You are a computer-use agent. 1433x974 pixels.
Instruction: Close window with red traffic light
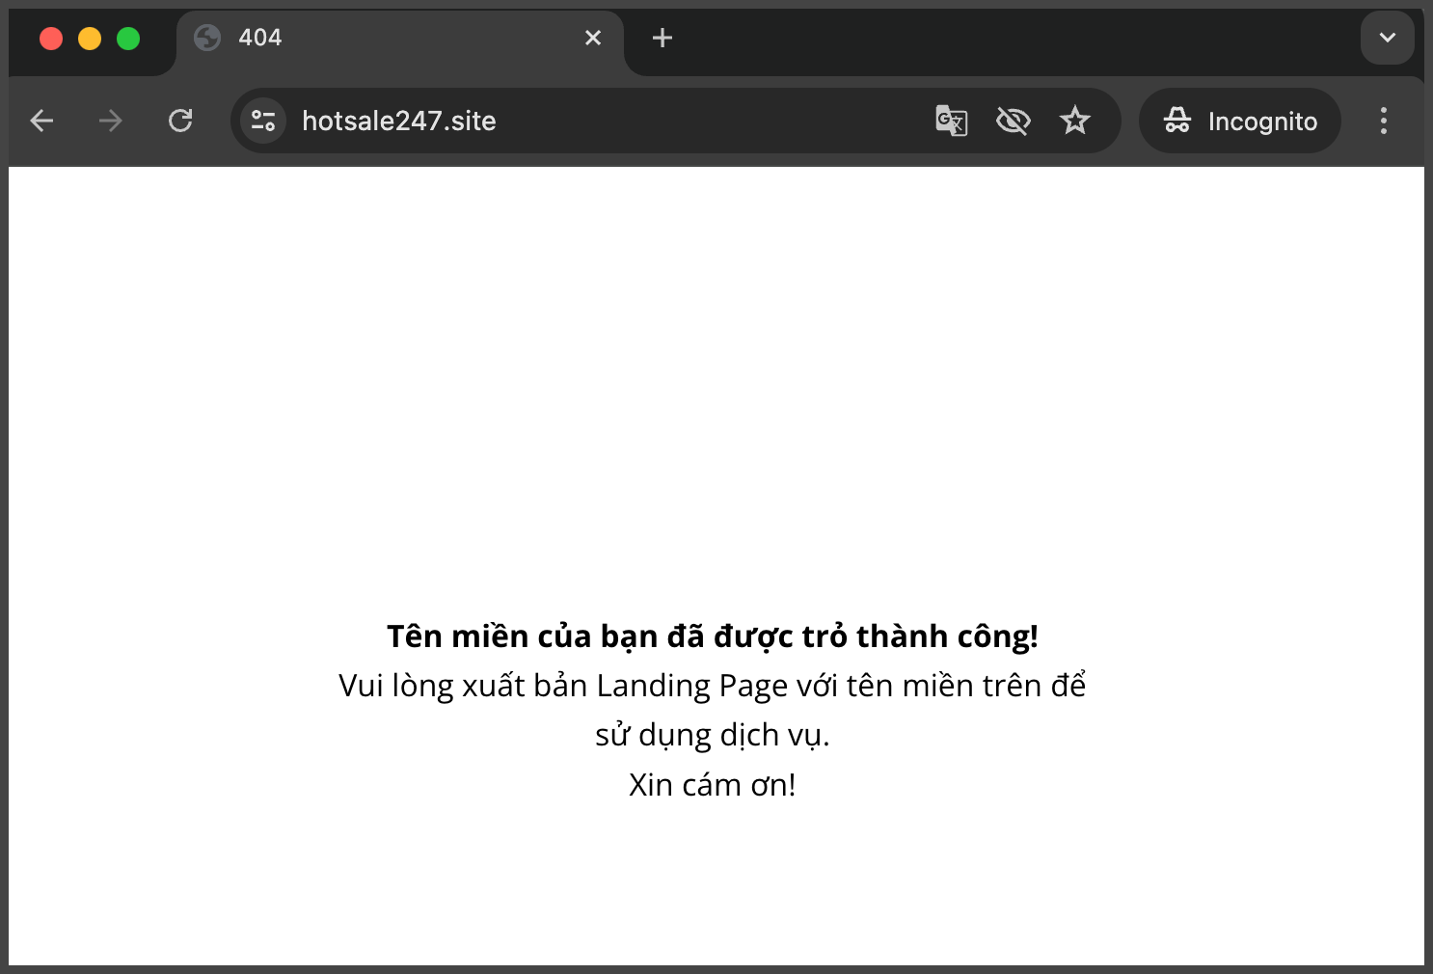pos(51,38)
